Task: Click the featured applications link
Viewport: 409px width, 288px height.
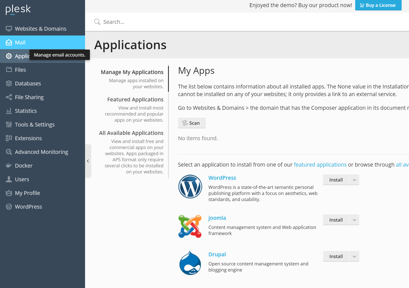Action: point(320,165)
